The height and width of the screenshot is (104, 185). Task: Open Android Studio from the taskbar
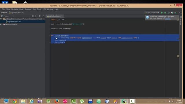click(48, 101)
